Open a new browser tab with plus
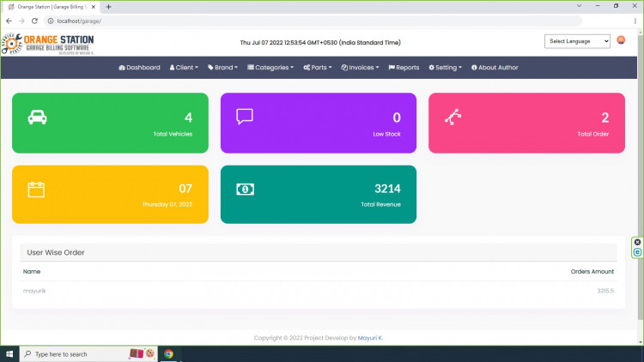Image resolution: width=644 pixels, height=362 pixels. tap(108, 7)
